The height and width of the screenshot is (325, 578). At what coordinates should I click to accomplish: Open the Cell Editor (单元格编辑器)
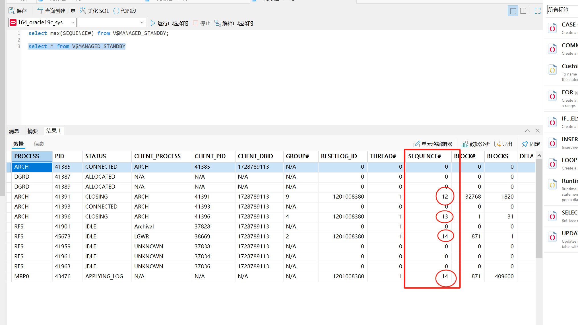pyautogui.click(x=433, y=144)
